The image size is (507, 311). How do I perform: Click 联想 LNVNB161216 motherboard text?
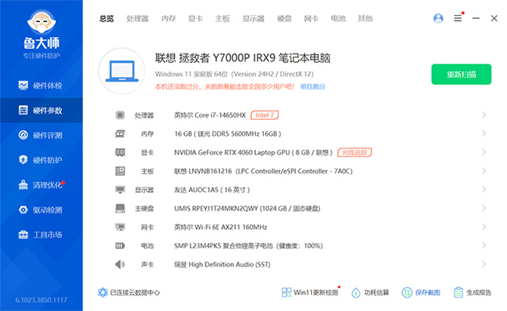pos(263,171)
